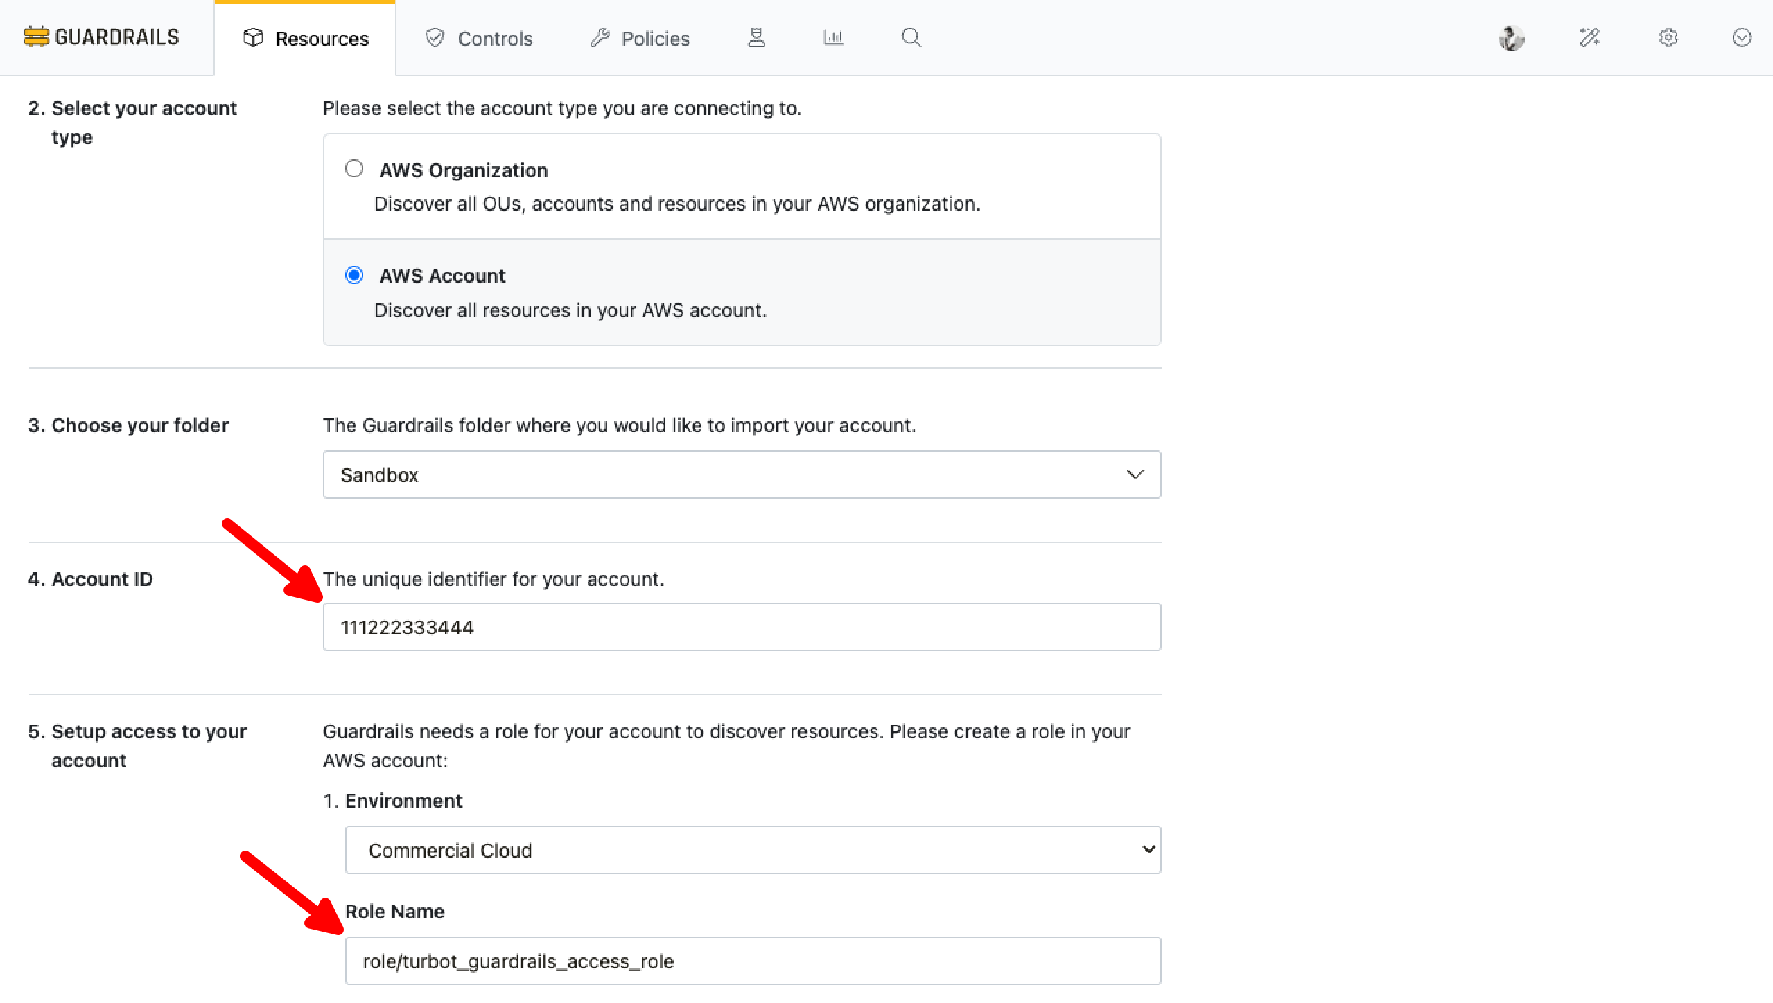Click the magic wand icon
Viewport: 1773px width, 1003px height.
(x=1589, y=37)
